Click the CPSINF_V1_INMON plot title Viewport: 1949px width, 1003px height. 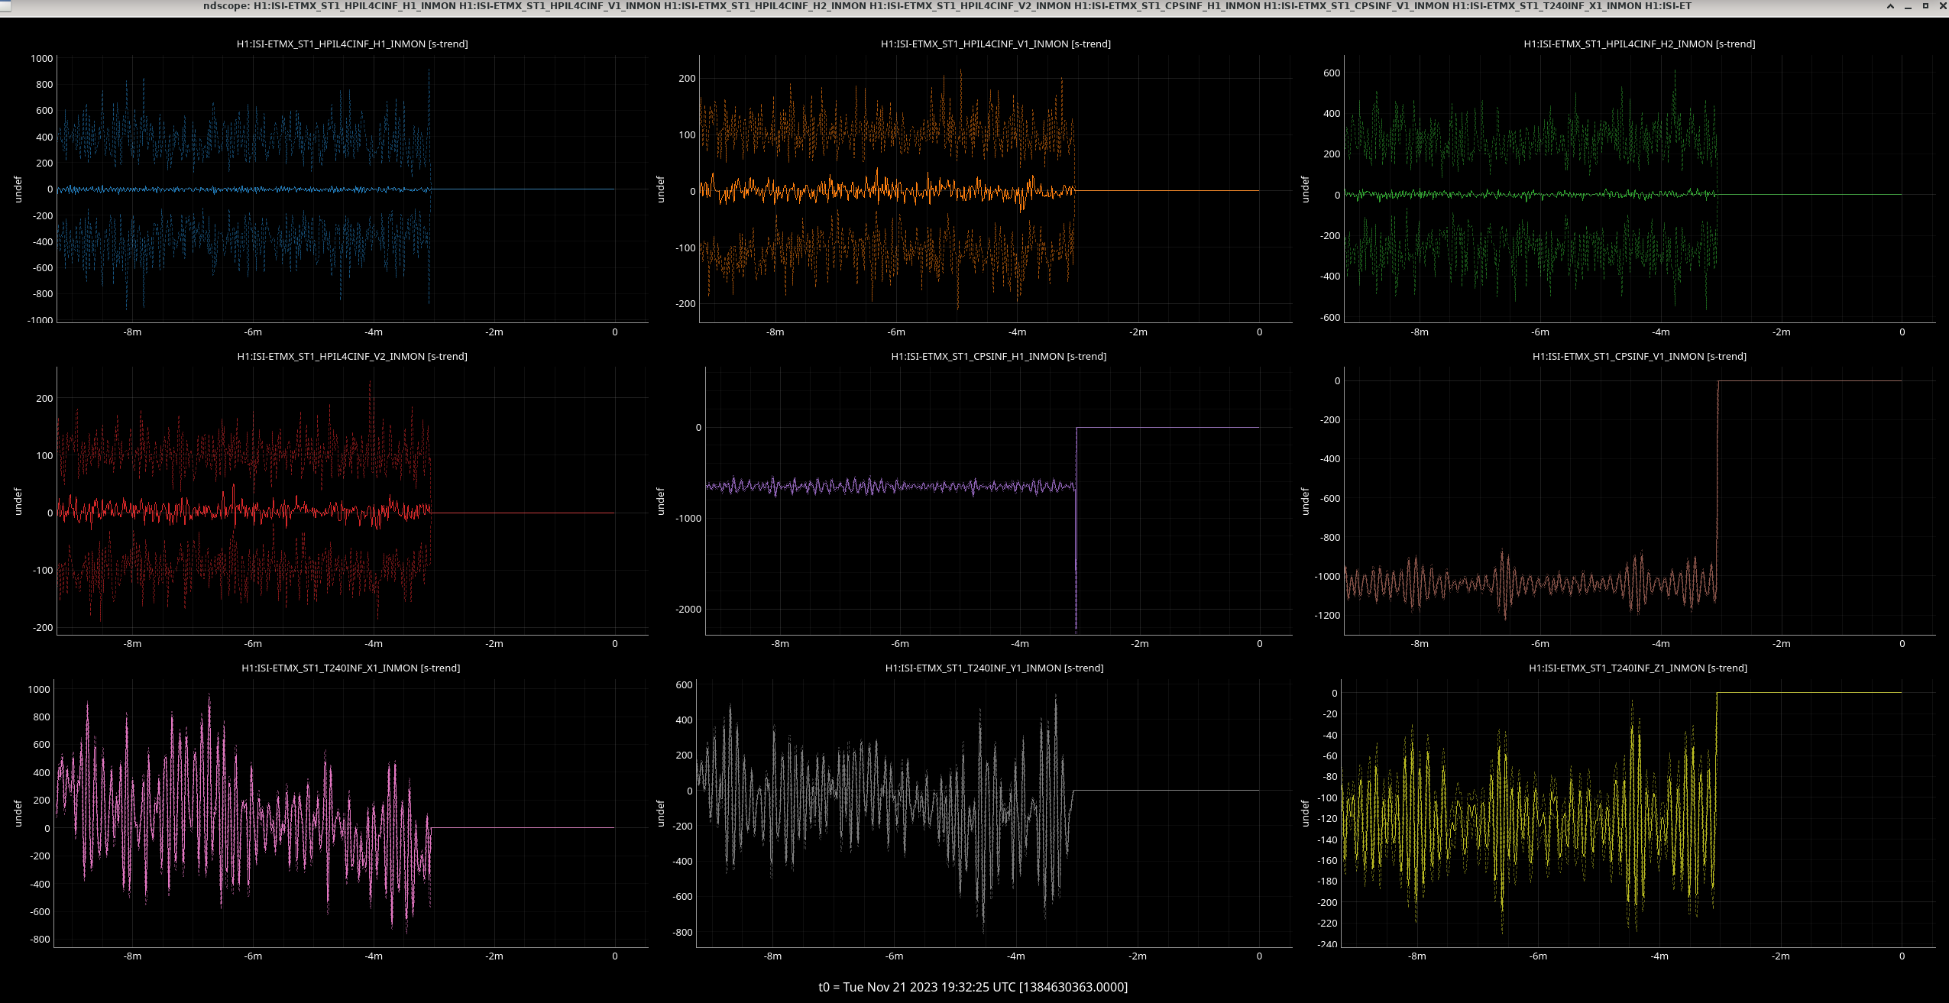pos(1639,357)
